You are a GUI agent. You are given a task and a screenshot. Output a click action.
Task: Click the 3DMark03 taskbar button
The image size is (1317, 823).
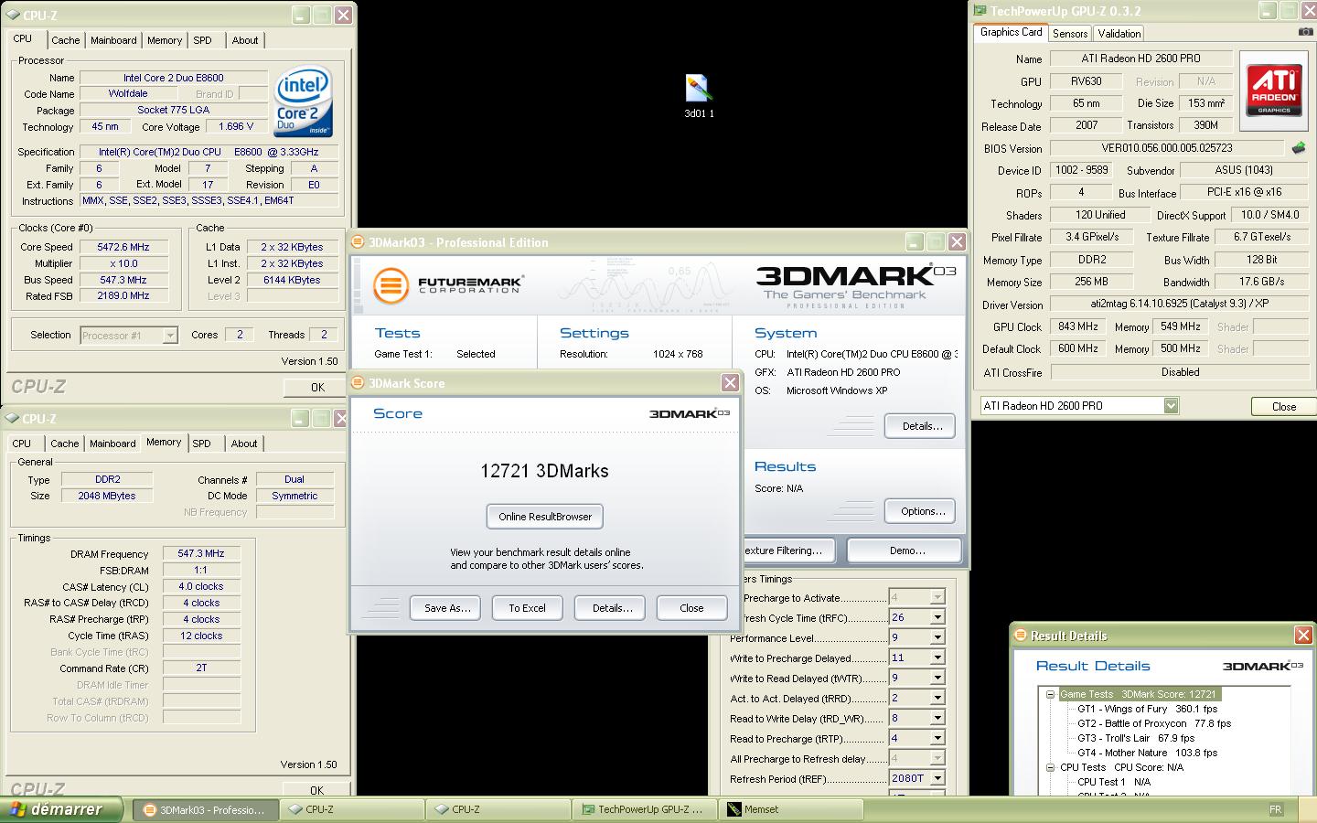(206, 809)
